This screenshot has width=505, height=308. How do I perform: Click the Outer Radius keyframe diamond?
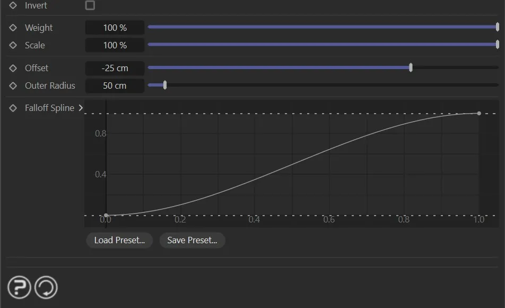point(13,85)
